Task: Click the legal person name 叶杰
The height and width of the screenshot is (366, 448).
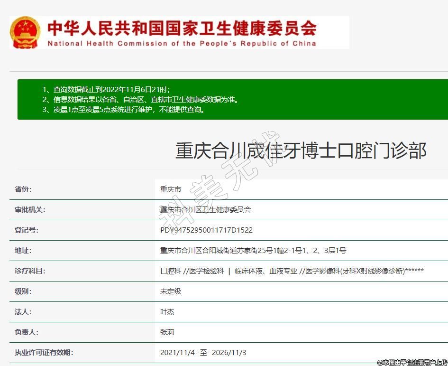Action: 167,311
